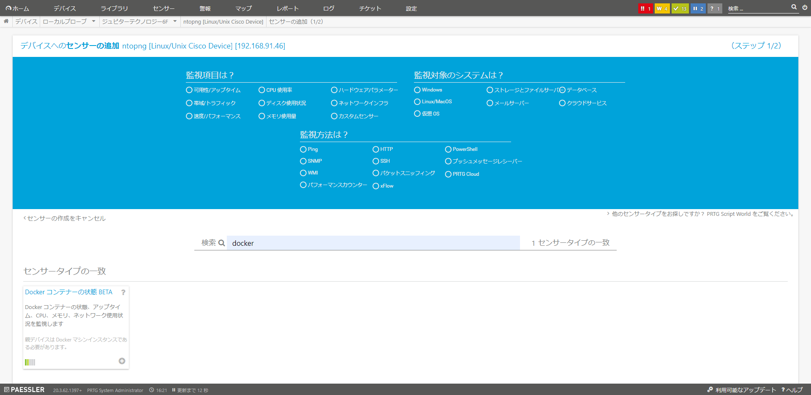Viewport: 811px width, 395px height.
Task: Click the top bar 検索 search field
Action: point(758,8)
